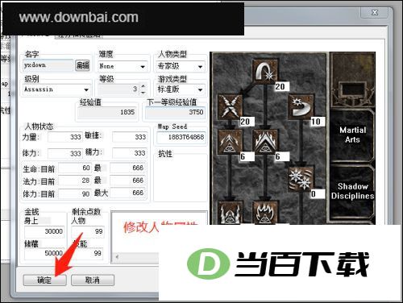Click the empty top skill tree tab
Viewport: 403px width, 303px height.
352,80
